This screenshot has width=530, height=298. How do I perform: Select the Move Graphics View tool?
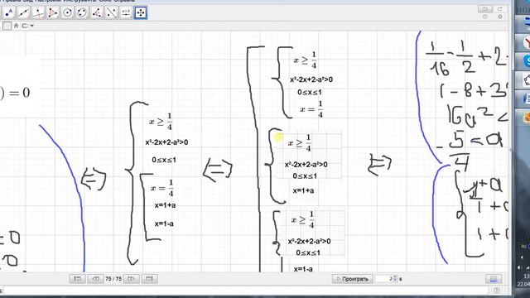[x=140, y=13]
